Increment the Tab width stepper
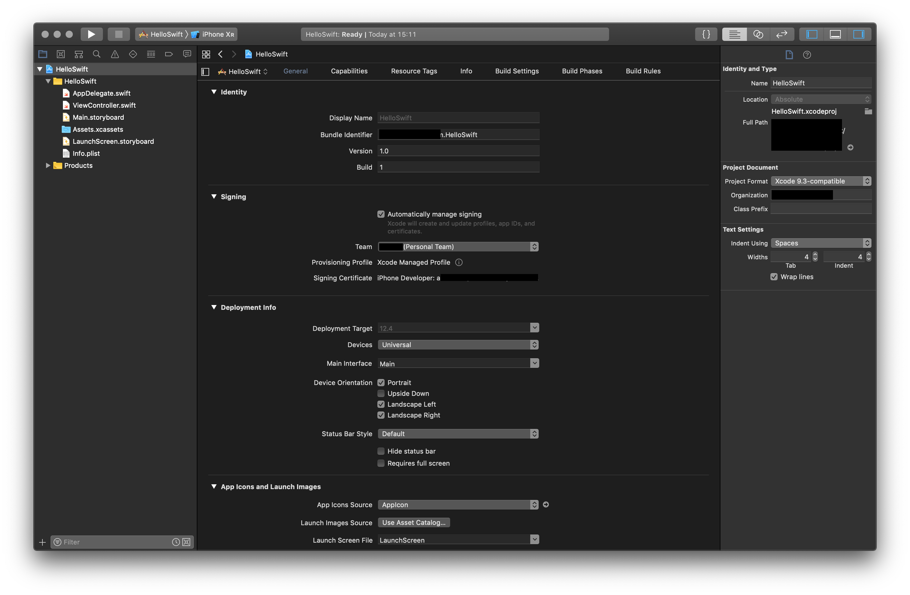Image resolution: width=910 pixels, height=595 pixels. click(x=815, y=254)
